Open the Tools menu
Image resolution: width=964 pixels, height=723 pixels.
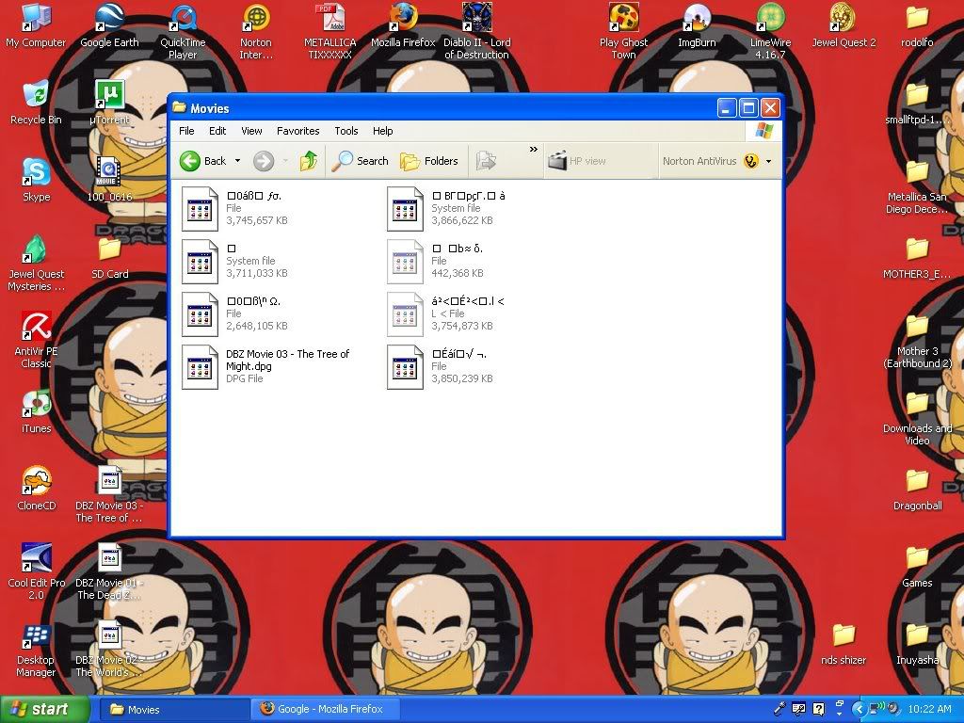pyautogui.click(x=346, y=131)
